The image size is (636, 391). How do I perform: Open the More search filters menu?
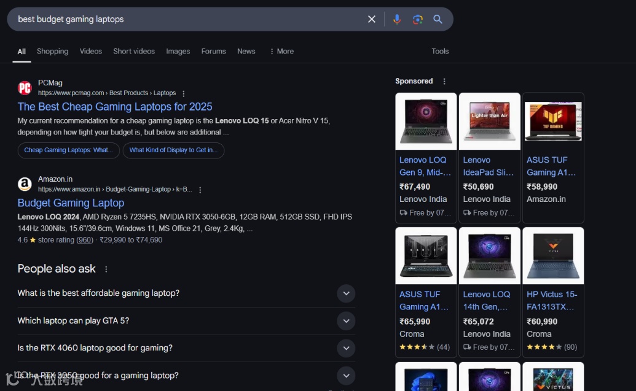(281, 52)
